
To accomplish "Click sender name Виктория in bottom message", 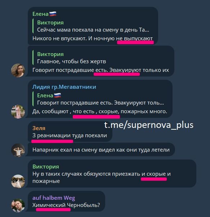I will [46, 167].
